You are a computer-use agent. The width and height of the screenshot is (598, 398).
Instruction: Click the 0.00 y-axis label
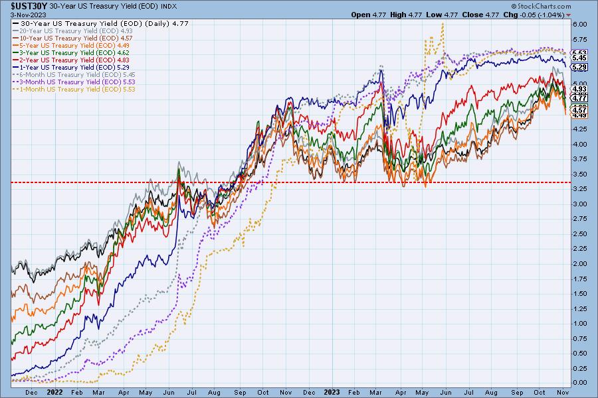pos(579,382)
